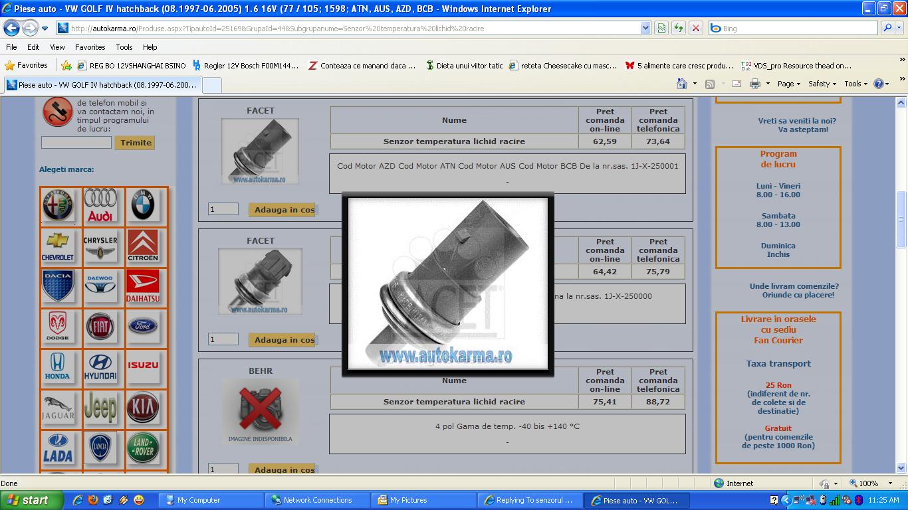The height and width of the screenshot is (510, 908).
Task: Add the BEHR sensor to cart
Action: pos(284,469)
